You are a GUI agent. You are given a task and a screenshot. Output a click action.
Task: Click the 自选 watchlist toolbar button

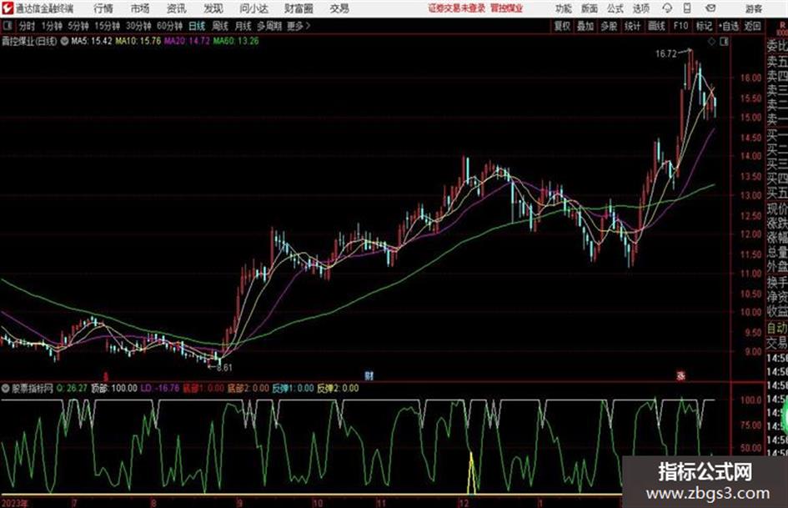pyautogui.click(x=729, y=26)
